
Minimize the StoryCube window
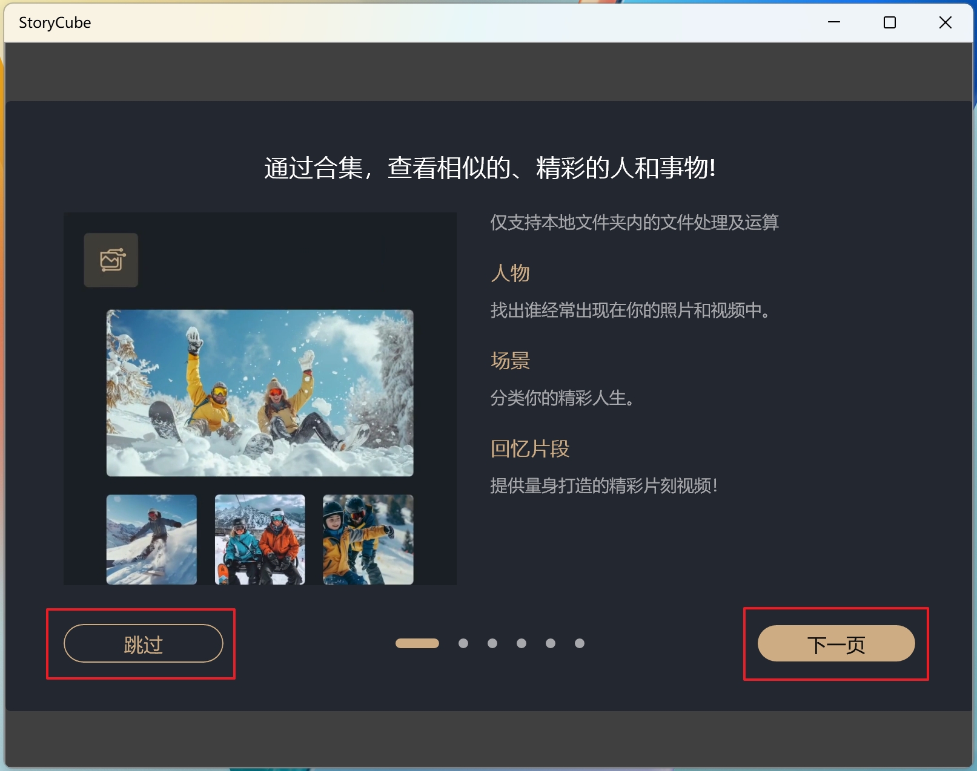click(x=834, y=22)
